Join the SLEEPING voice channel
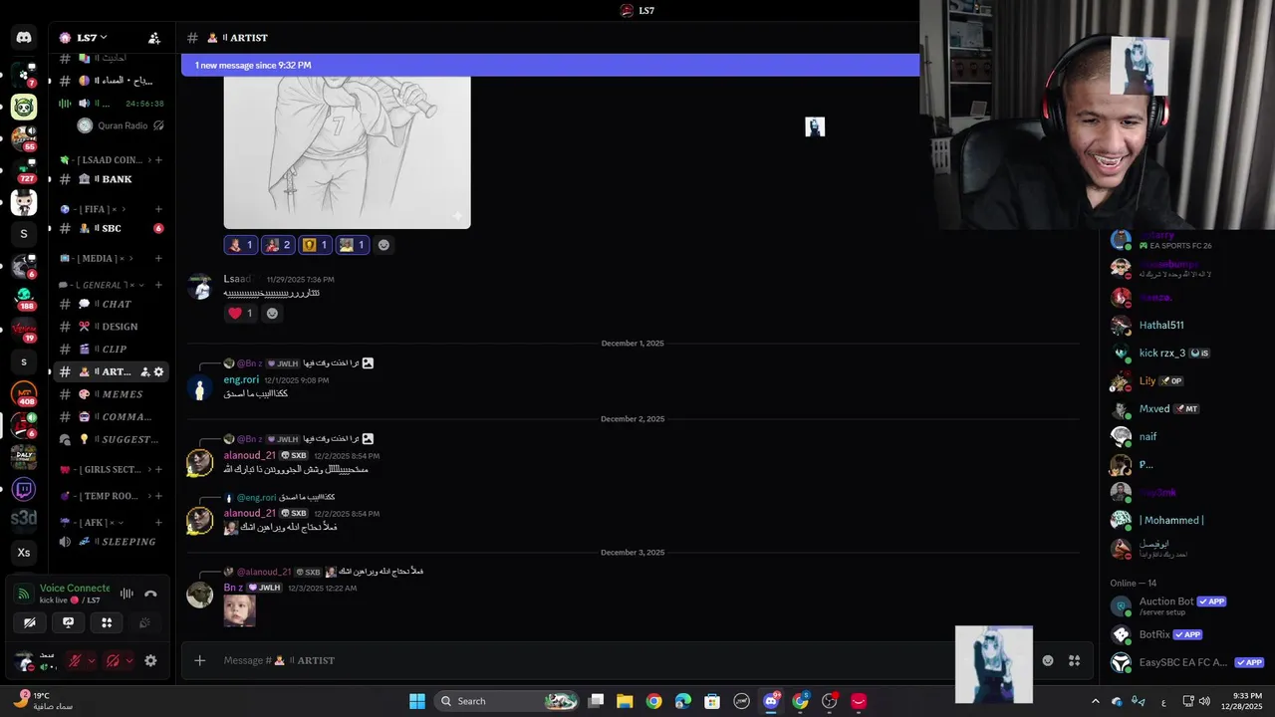The image size is (1275, 717). pos(111,542)
